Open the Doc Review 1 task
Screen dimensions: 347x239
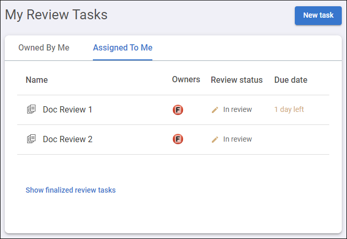[x=67, y=109]
